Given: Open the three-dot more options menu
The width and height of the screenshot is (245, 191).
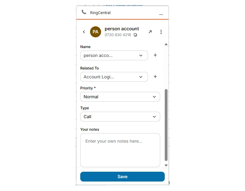Looking at the screenshot, I should (161, 32).
